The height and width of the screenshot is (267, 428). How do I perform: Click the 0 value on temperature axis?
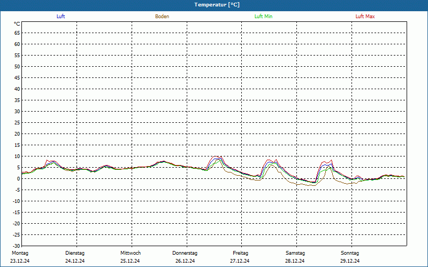[19, 179]
